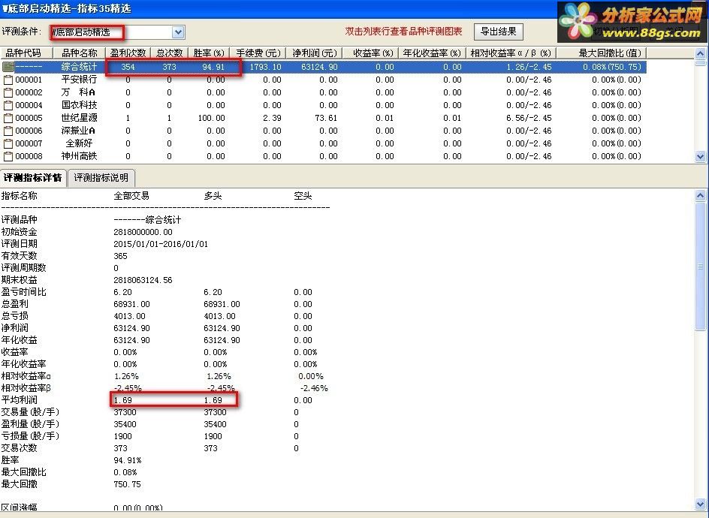Viewport: 709px width, 518px height.
Task: Sort by the 盈利次数 column header
Action: tap(128, 53)
